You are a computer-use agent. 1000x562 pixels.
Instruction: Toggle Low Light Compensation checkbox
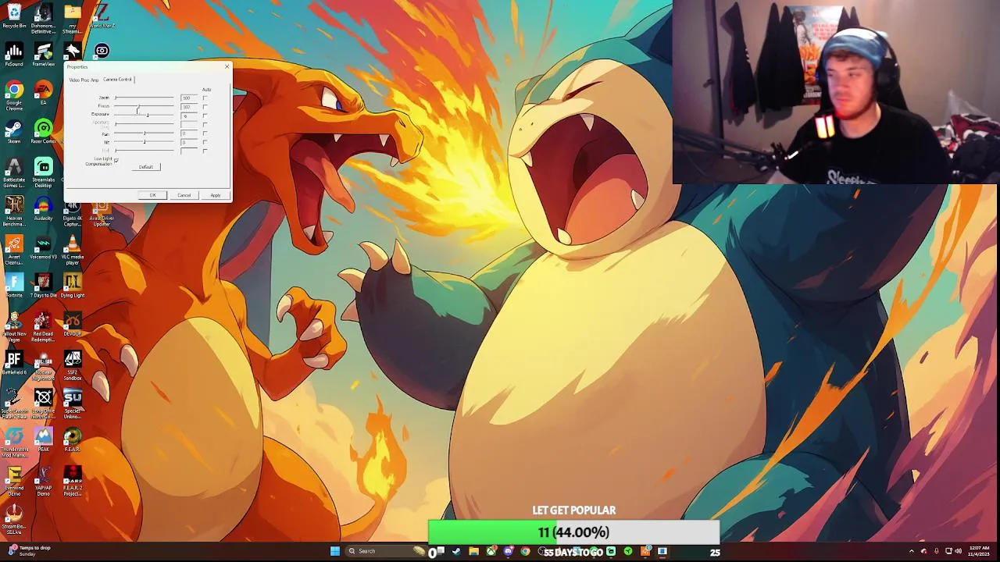coord(116,161)
